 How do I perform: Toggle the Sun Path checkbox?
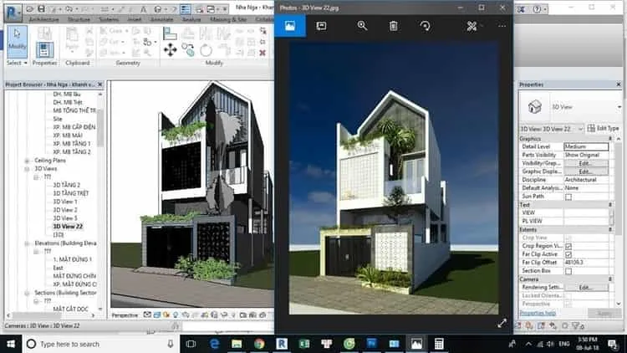tap(568, 197)
